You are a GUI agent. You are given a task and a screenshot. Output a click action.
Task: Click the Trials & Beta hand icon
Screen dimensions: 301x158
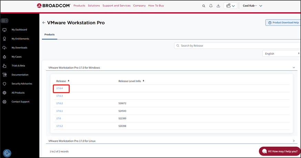(4, 66)
